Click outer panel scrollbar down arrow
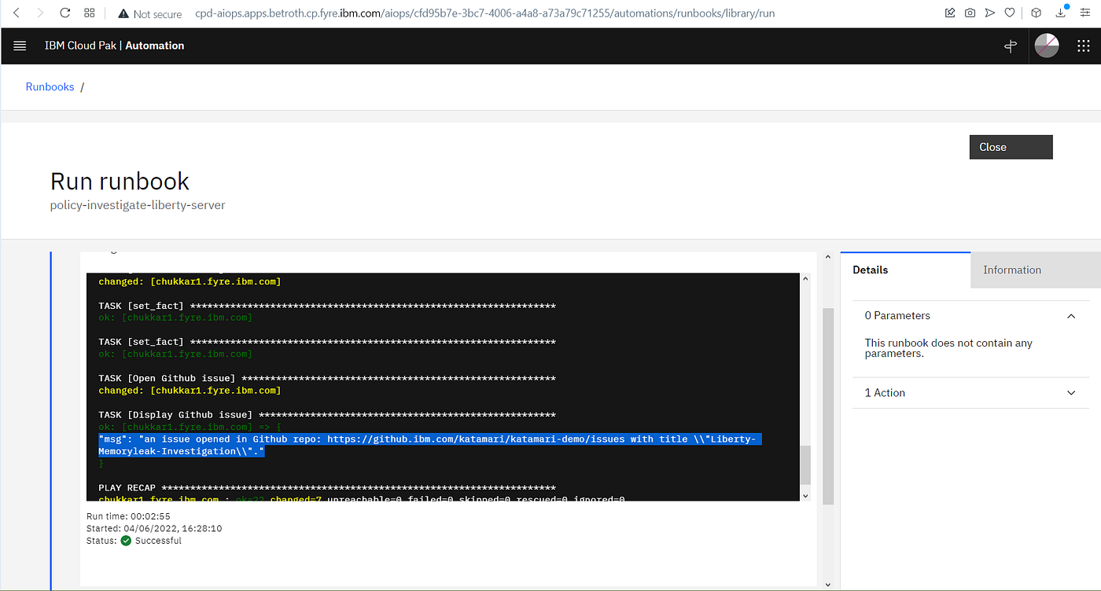 tap(827, 584)
